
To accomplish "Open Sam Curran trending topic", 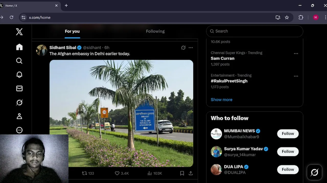I will point(223,58).
